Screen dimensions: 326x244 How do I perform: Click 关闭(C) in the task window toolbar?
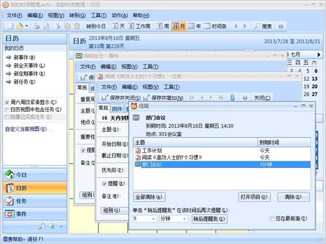coord(262,98)
